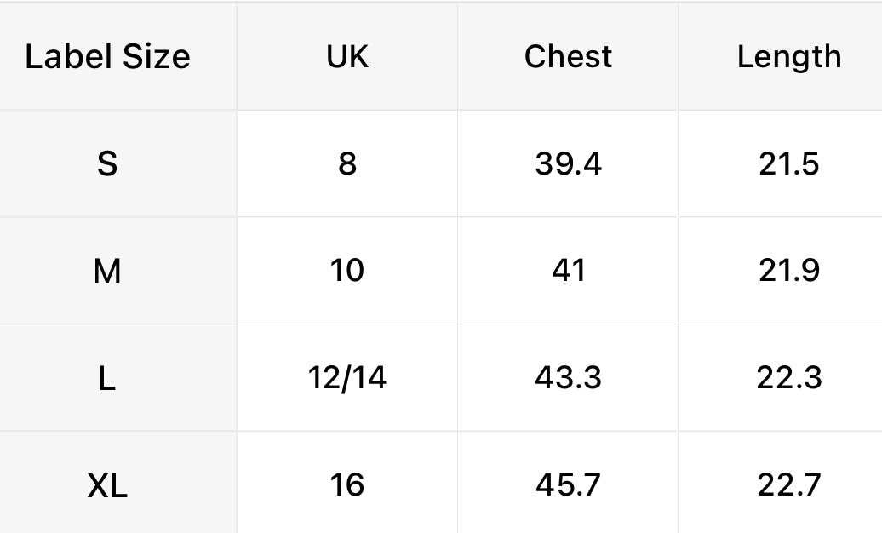Click the UK size 12/14 cell
The height and width of the screenshot is (533, 882).
coord(347,378)
